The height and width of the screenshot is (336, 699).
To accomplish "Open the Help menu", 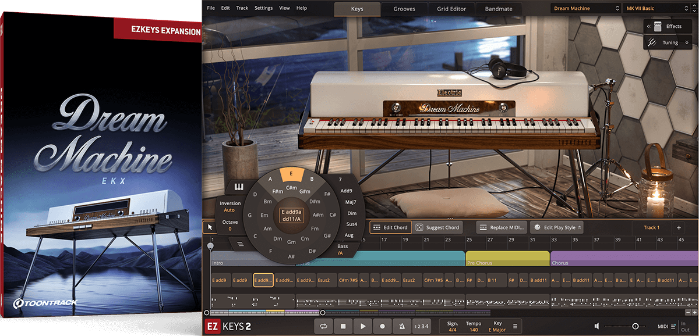I will (x=302, y=8).
